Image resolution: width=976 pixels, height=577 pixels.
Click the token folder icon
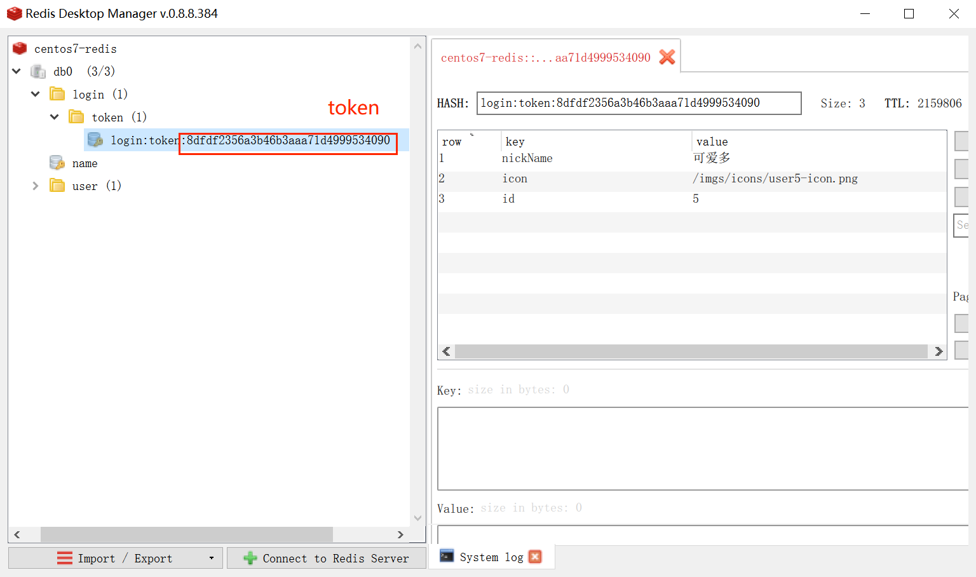tap(77, 117)
